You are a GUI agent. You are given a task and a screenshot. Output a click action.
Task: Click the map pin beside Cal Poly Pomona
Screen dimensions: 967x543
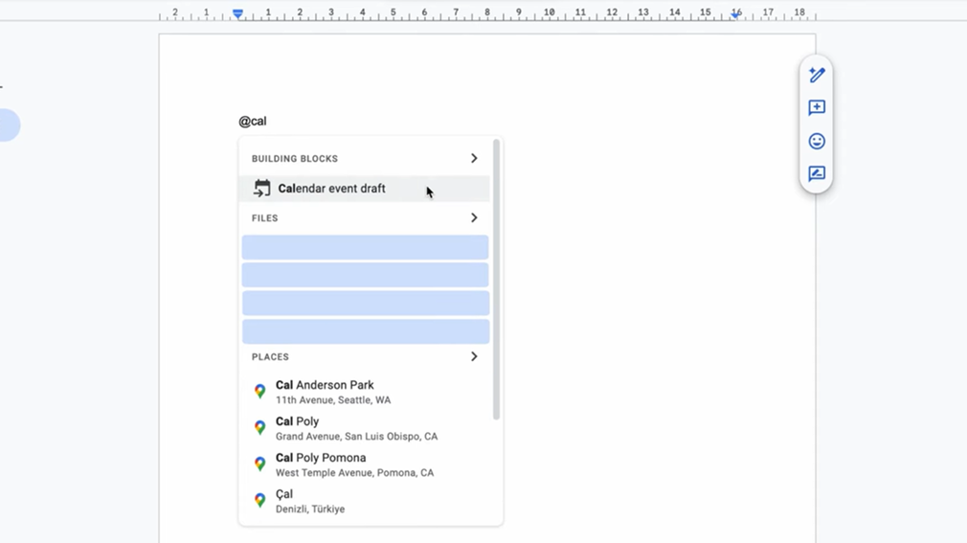[260, 464]
